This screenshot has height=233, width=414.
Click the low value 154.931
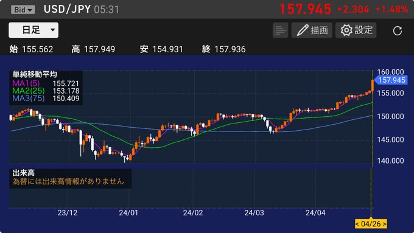(167, 49)
